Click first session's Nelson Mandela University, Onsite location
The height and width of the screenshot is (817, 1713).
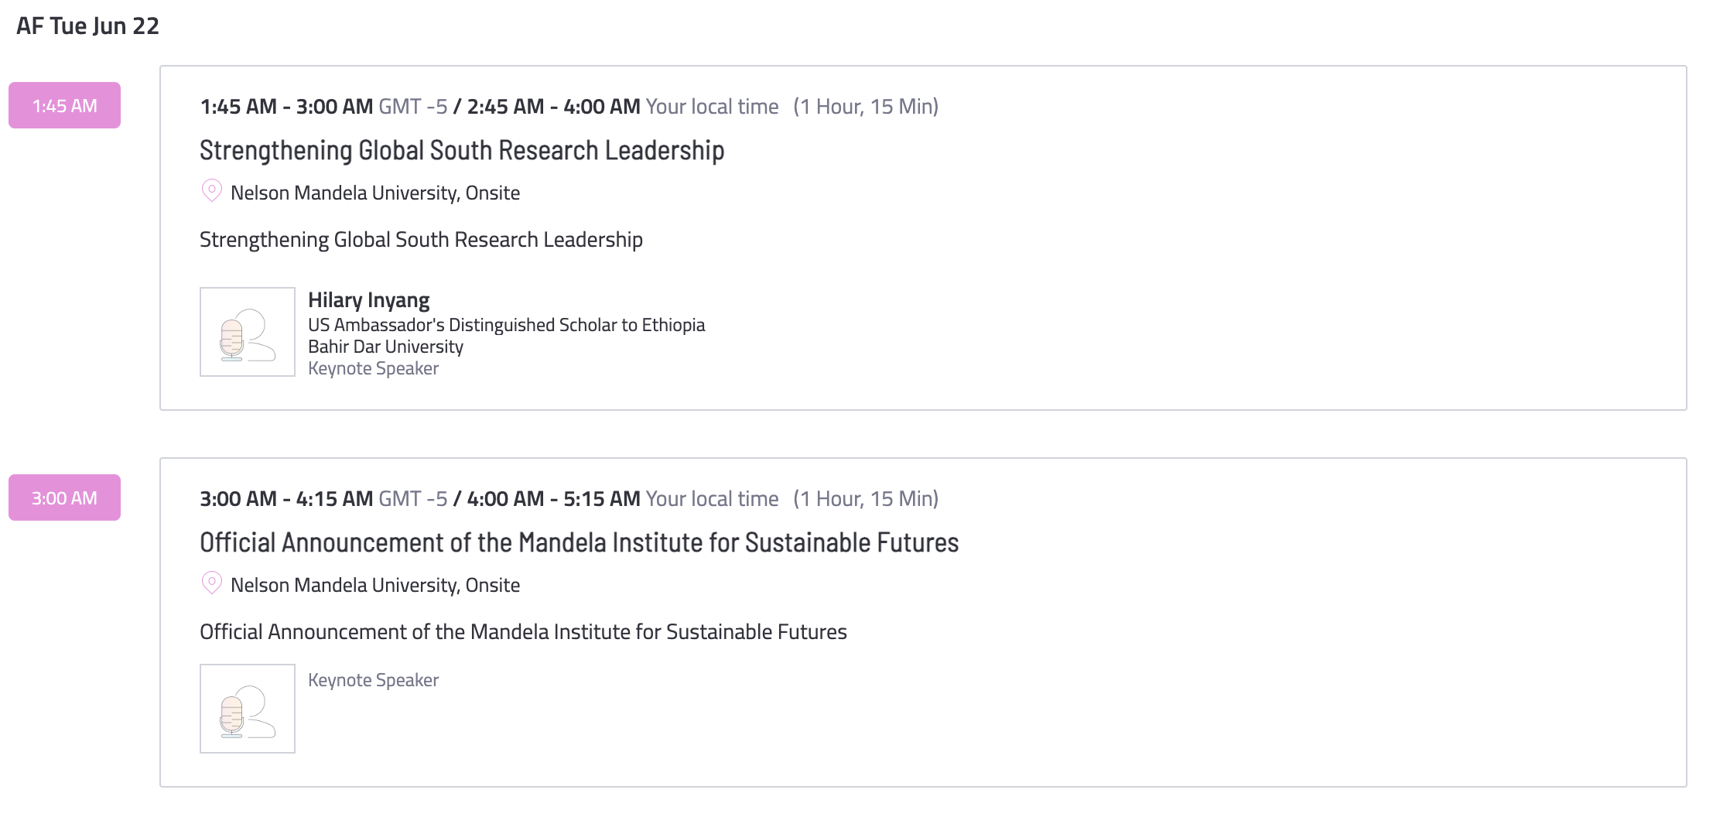(x=375, y=193)
